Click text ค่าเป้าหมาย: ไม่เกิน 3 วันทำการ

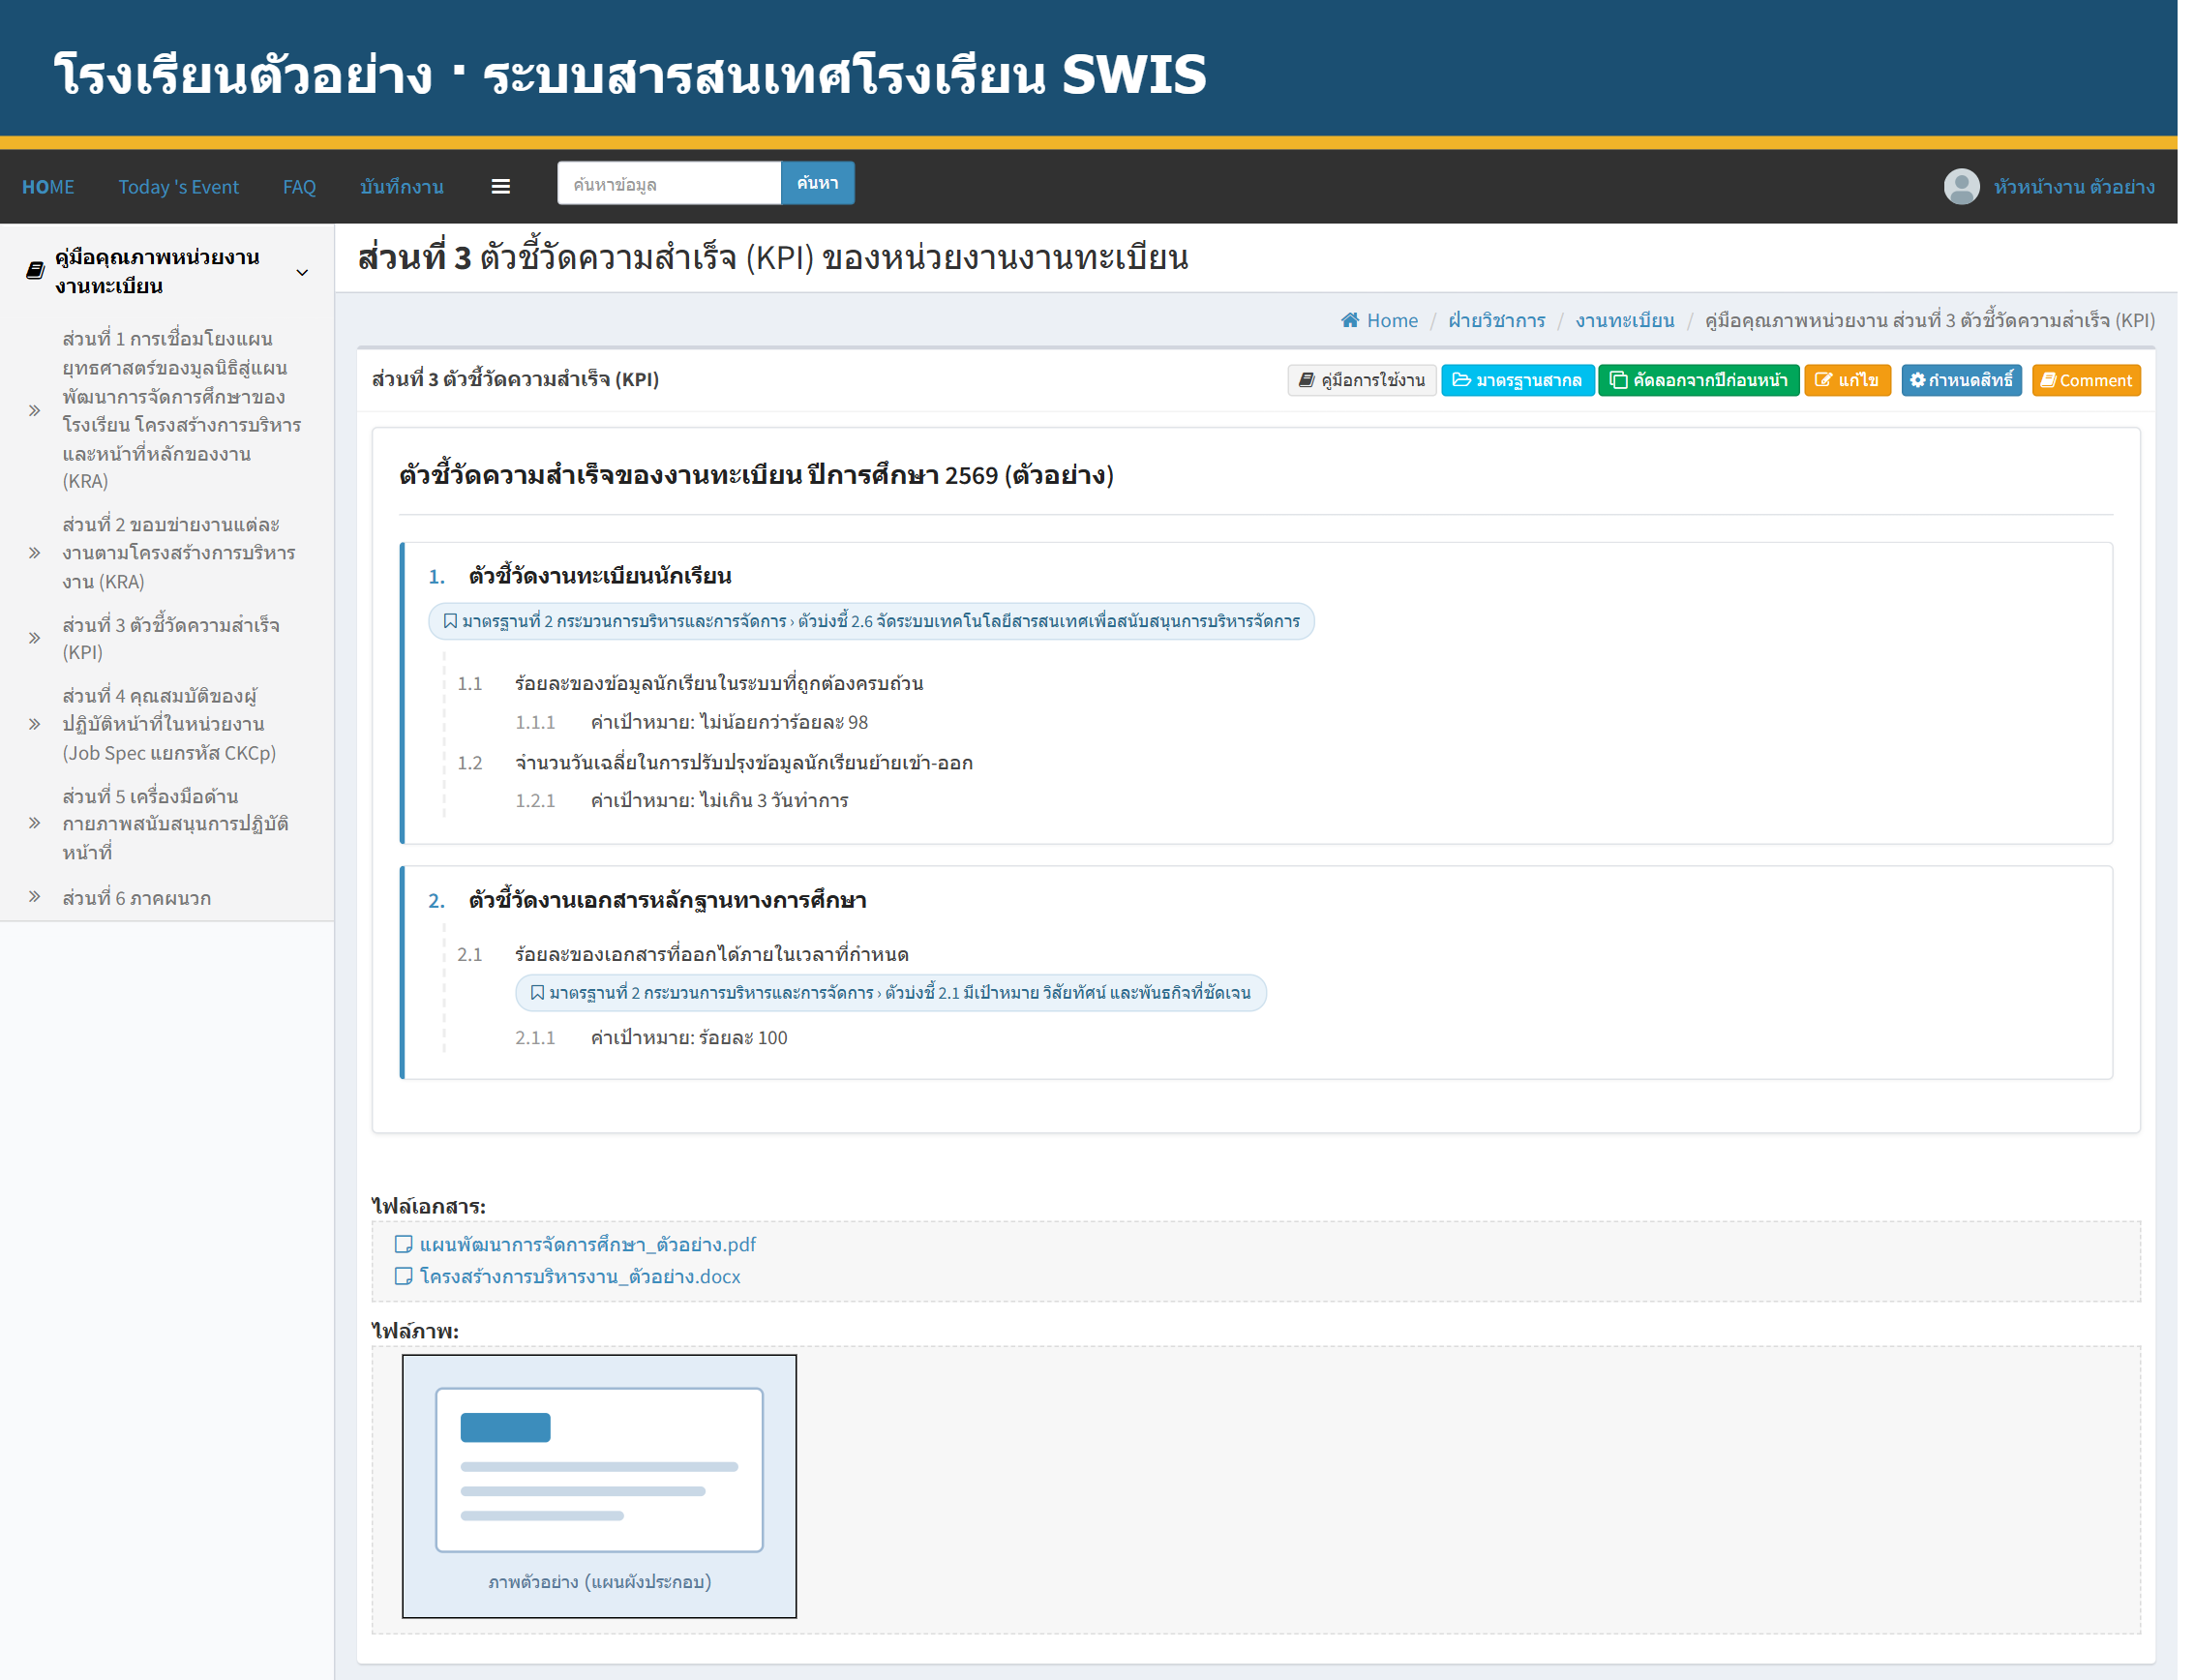coord(719,800)
